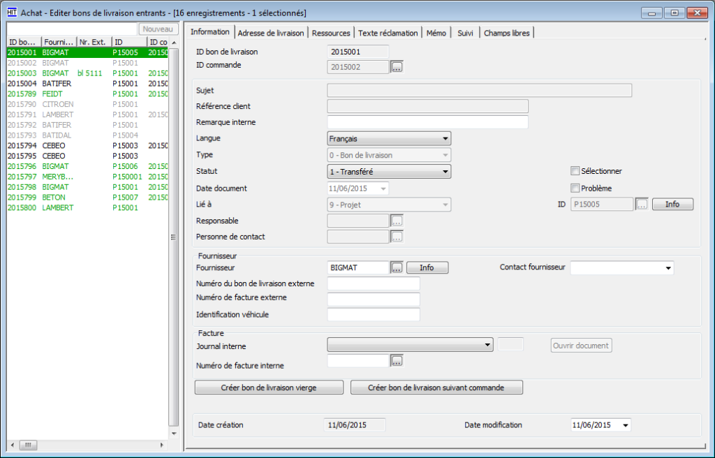Image resolution: width=715 pixels, height=458 pixels.
Task: Tick the Problème checkbox
Action: click(575, 188)
